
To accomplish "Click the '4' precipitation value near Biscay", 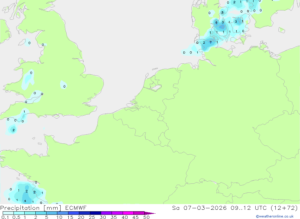I will coord(25,201).
